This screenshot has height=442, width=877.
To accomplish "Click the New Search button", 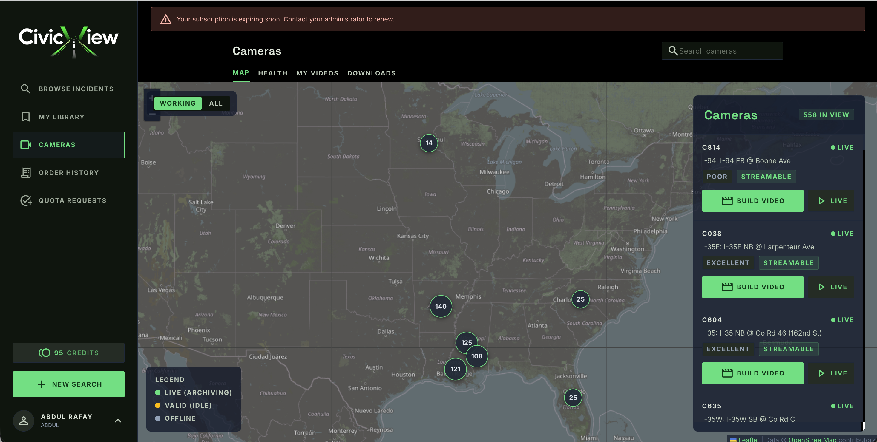I will click(x=68, y=384).
